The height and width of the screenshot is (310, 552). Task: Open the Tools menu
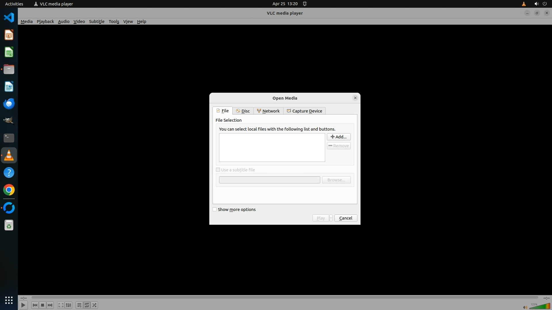(x=114, y=22)
